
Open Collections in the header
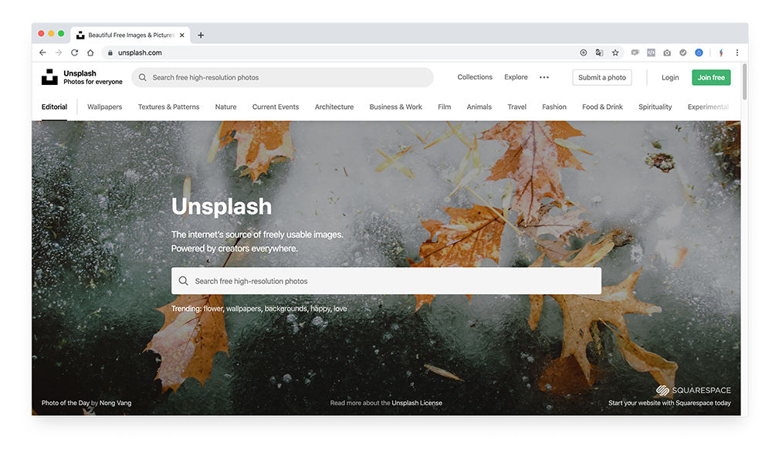click(475, 77)
